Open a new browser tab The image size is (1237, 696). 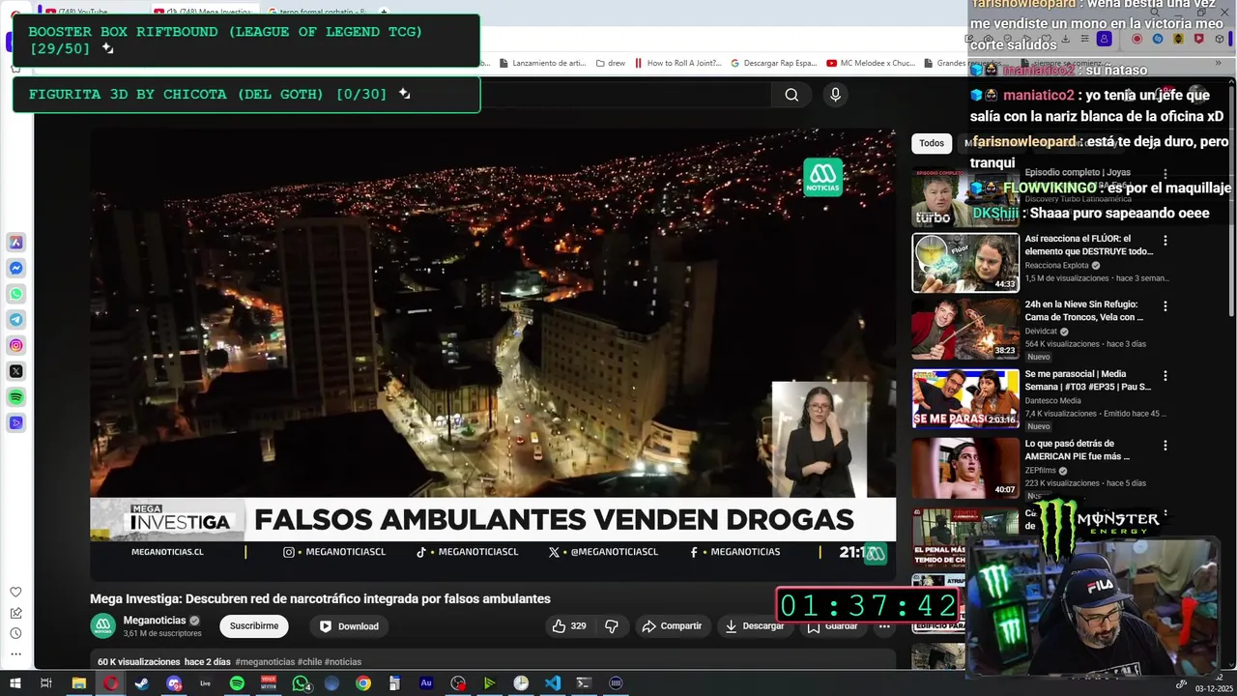pyautogui.click(x=384, y=12)
